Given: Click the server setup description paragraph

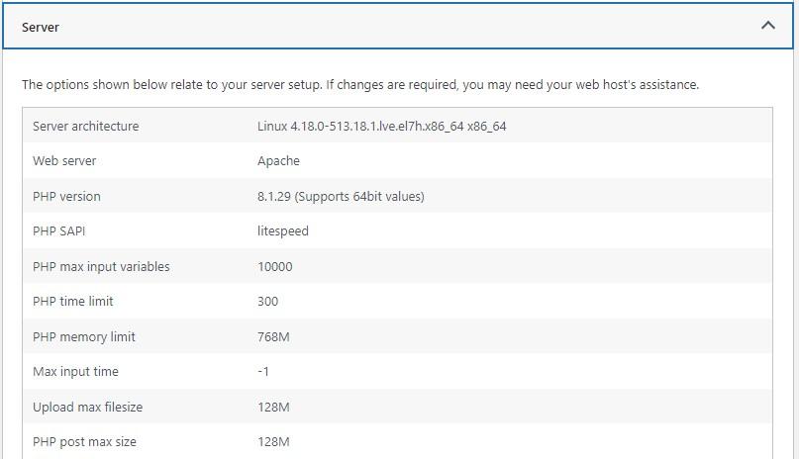Looking at the screenshot, I should pyautogui.click(x=360, y=85).
